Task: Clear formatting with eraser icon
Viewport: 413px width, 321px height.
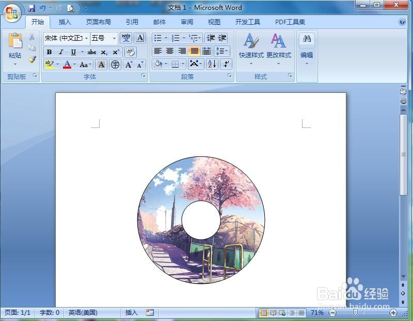Action: 131,52
